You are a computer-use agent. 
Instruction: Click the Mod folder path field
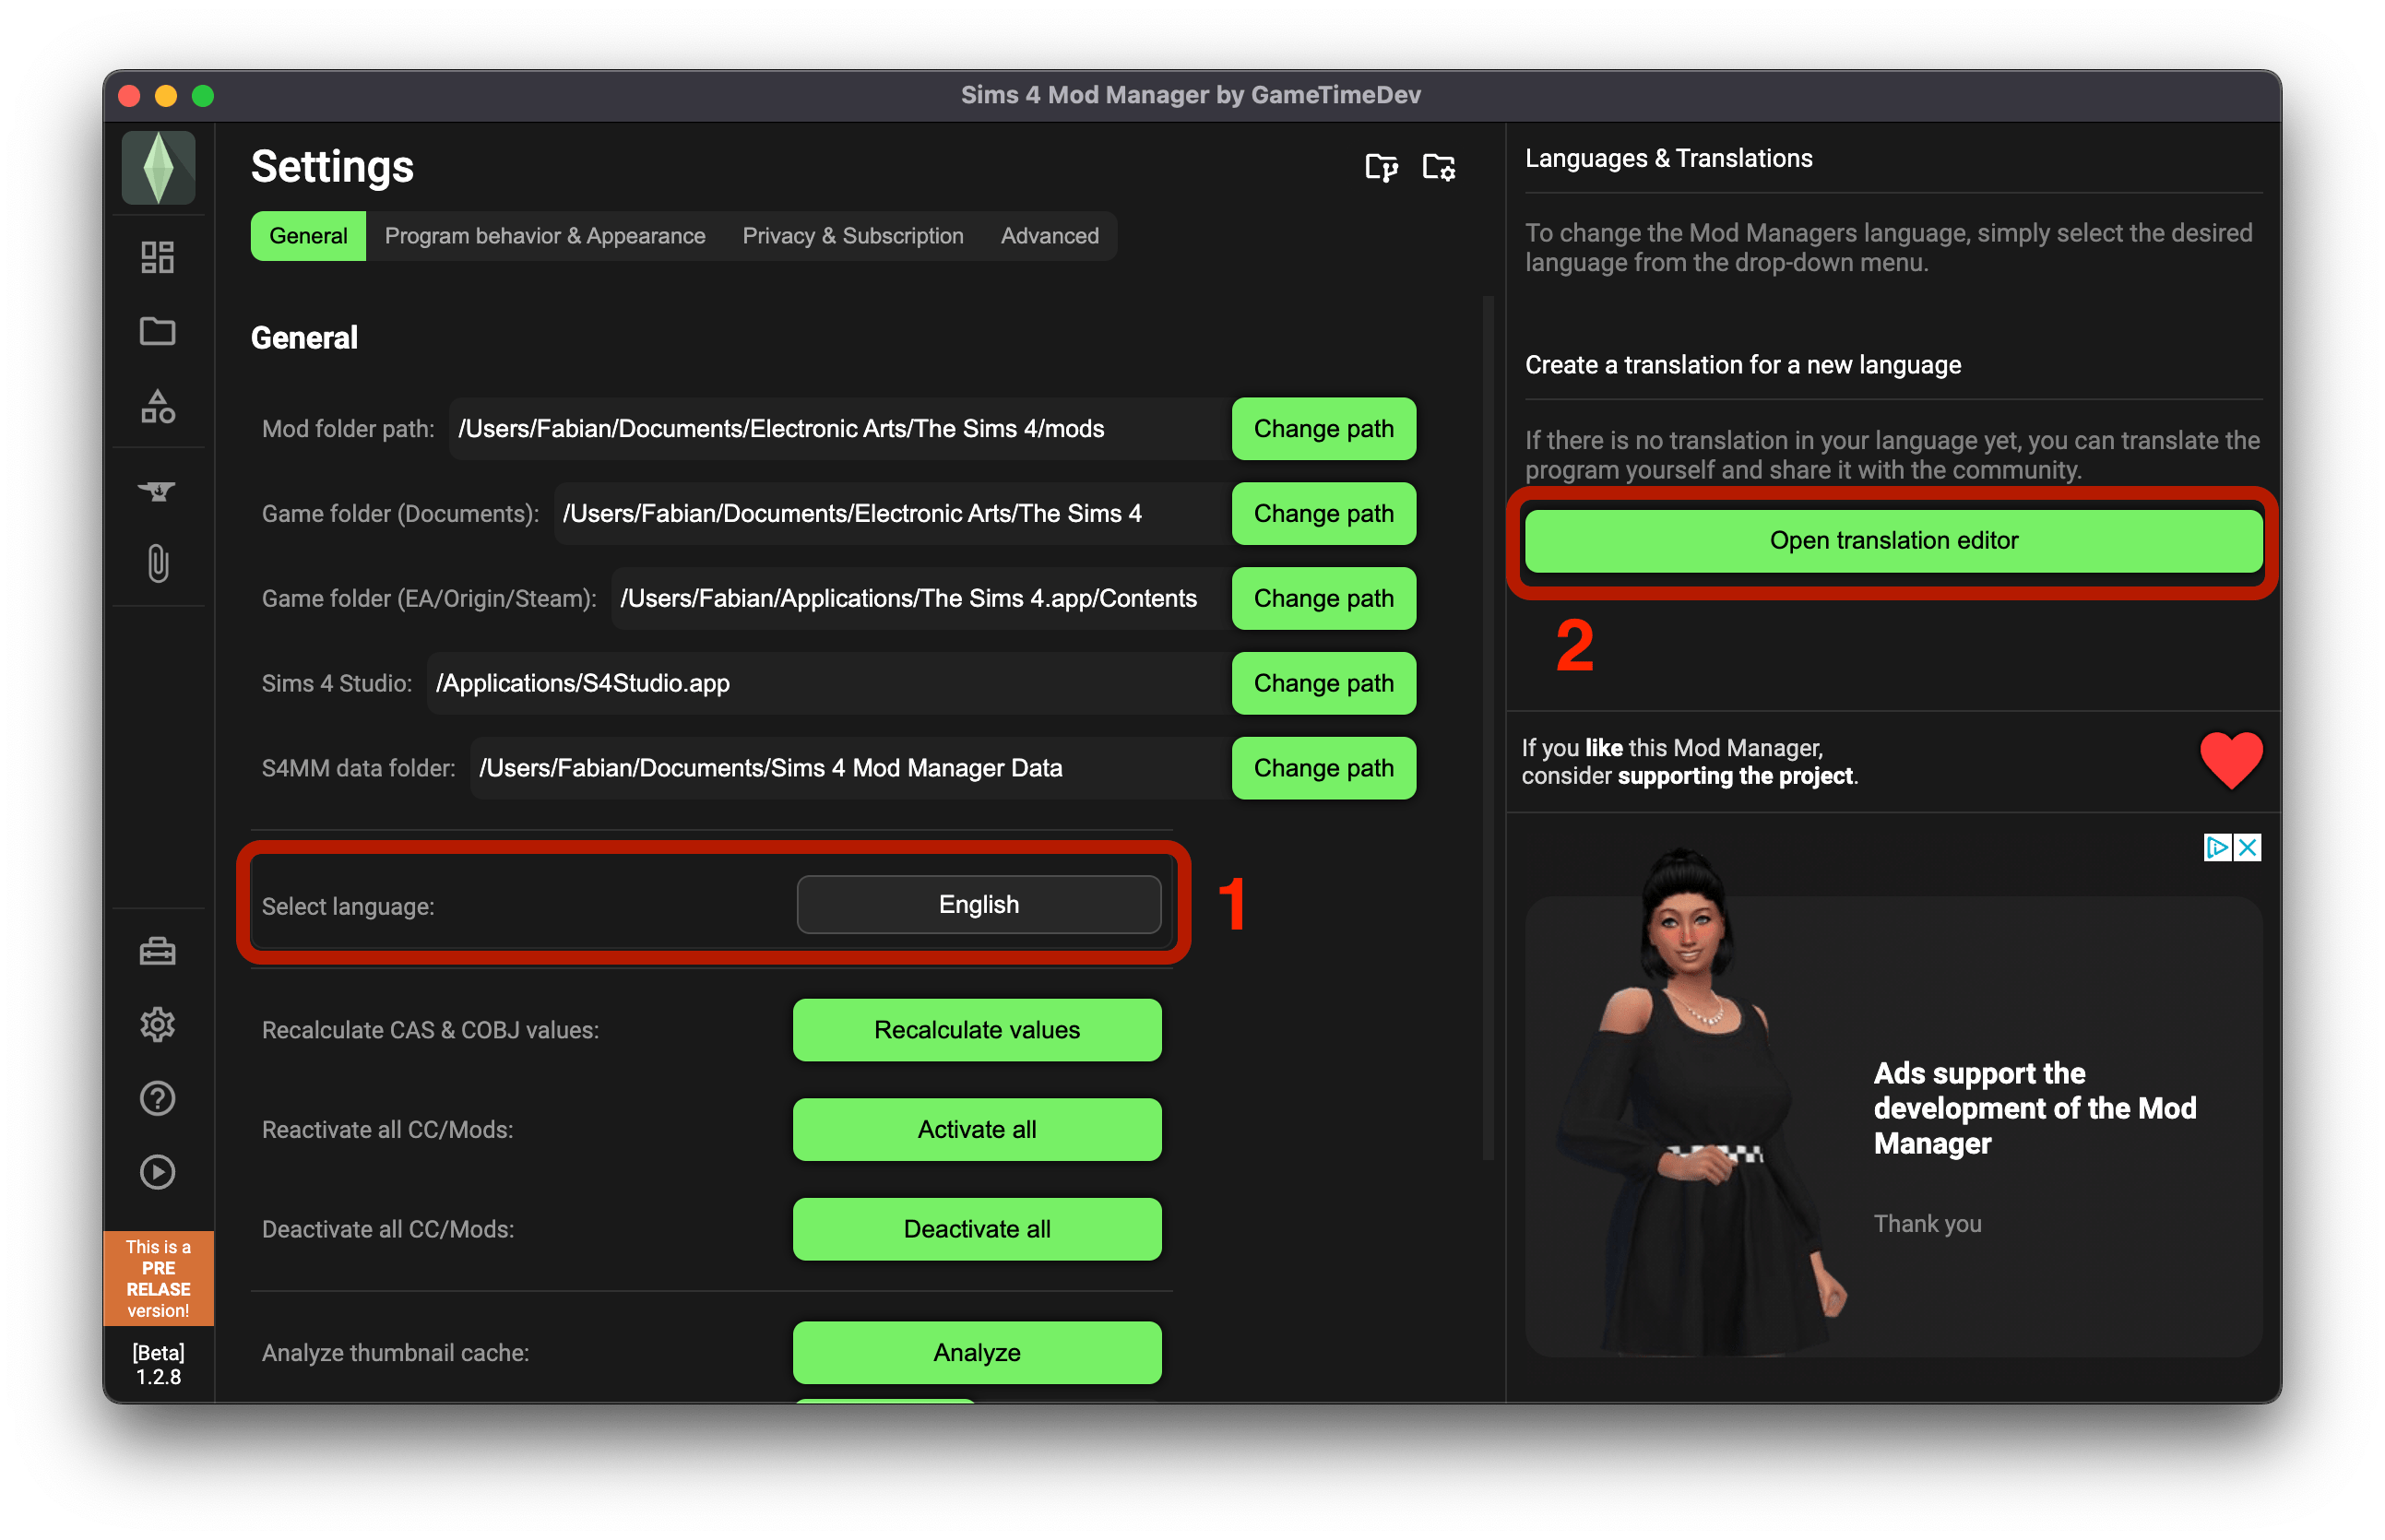tap(840, 428)
